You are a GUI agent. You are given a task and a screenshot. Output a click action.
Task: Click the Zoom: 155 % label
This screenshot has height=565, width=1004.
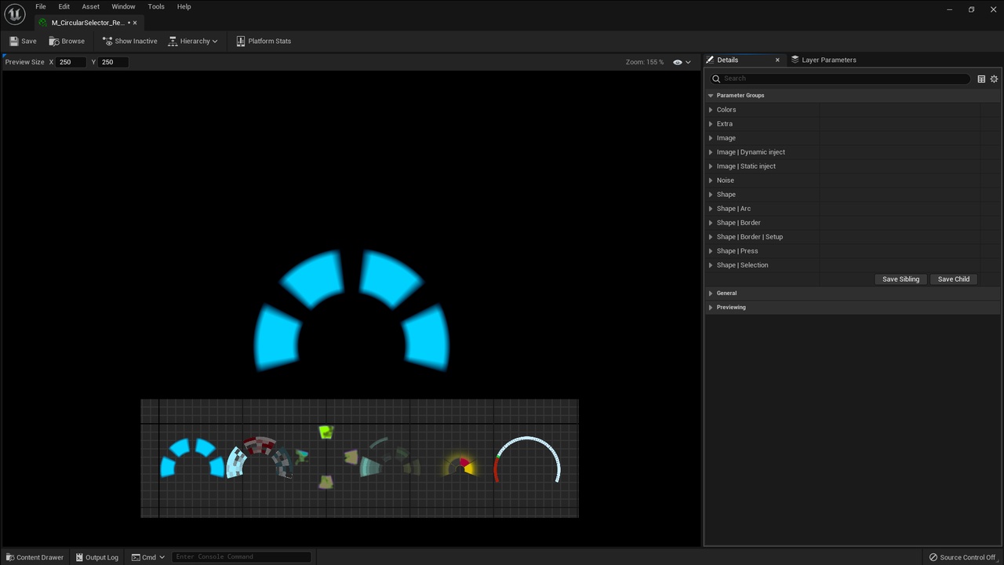click(645, 62)
